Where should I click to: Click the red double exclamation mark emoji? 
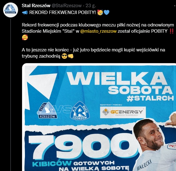(171, 31)
